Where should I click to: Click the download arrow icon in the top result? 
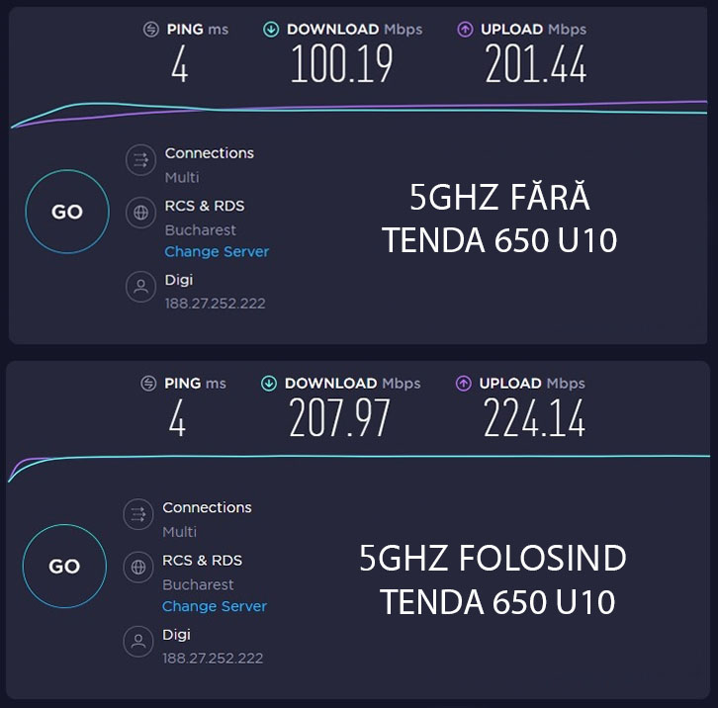pos(271,30)
